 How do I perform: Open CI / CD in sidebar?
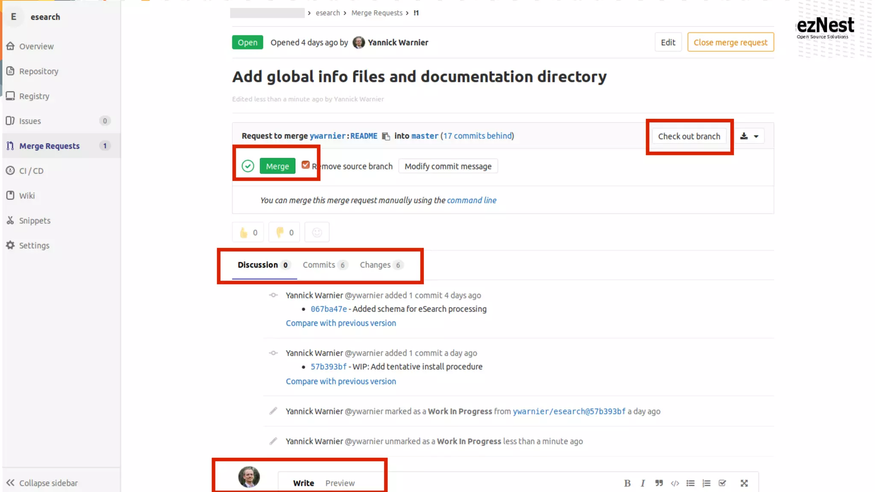(x=31, y=171)
